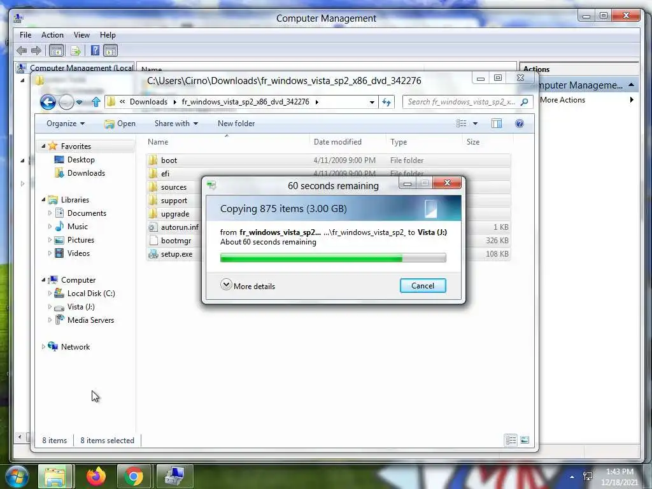Click the copy progress bar

tap(333, 258)
